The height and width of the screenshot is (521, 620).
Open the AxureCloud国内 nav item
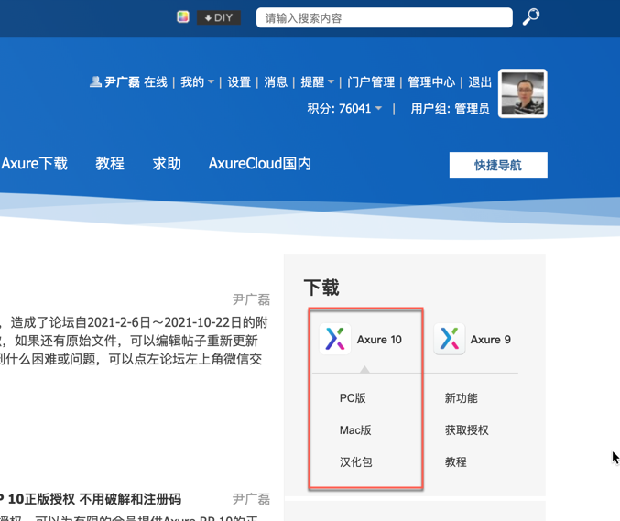260,163
